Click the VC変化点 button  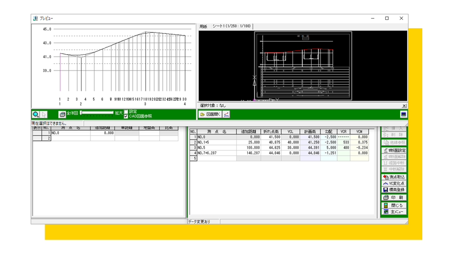click(394, 183)
